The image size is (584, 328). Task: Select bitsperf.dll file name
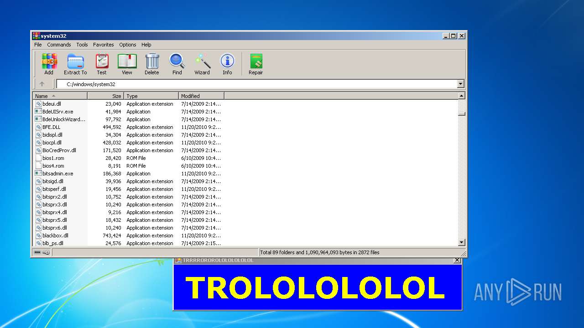54,189
